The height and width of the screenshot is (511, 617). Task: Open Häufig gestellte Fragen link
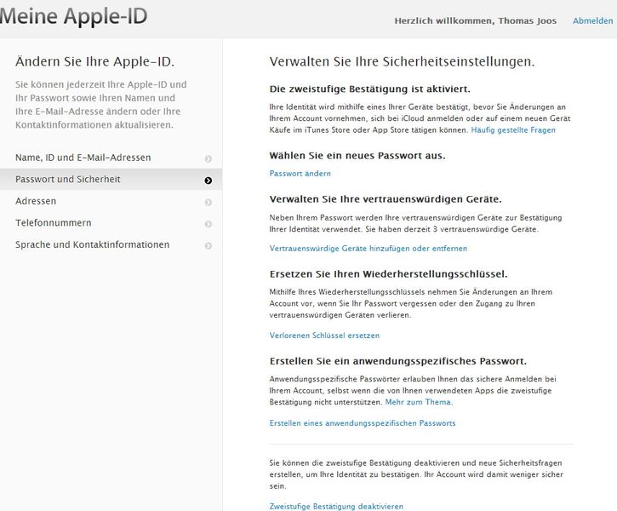click(513, 130)
